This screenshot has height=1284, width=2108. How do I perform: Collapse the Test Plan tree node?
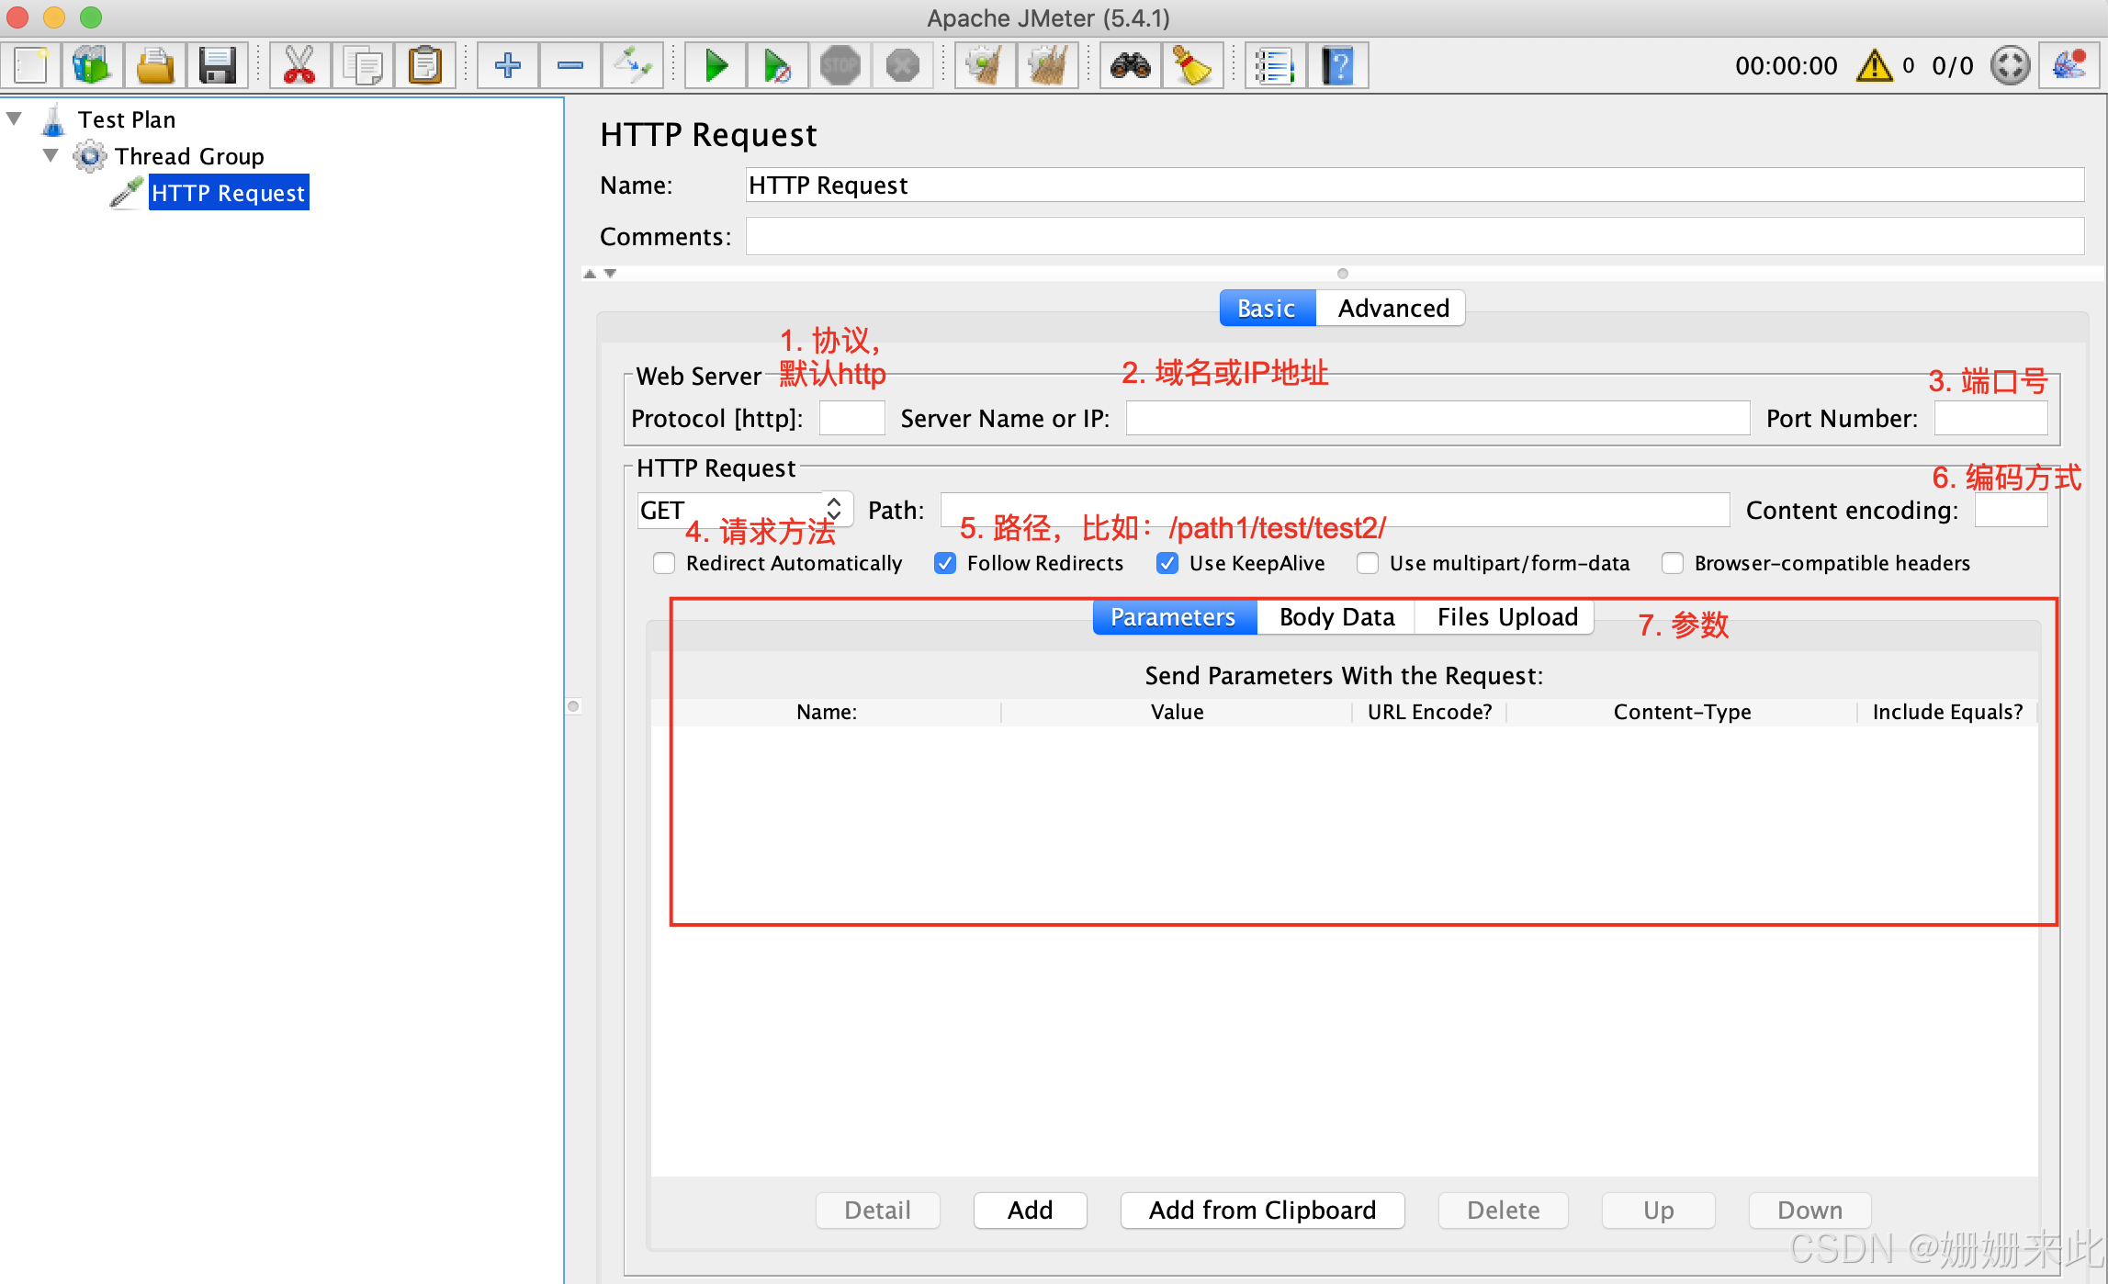pos(13,118)
